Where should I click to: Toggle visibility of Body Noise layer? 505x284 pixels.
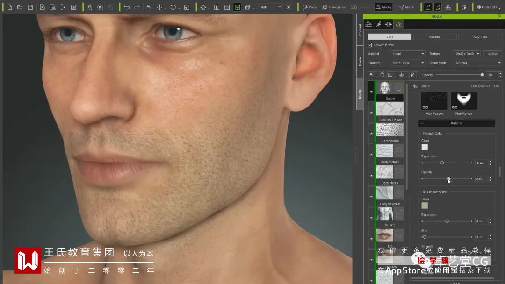[371, 176]
